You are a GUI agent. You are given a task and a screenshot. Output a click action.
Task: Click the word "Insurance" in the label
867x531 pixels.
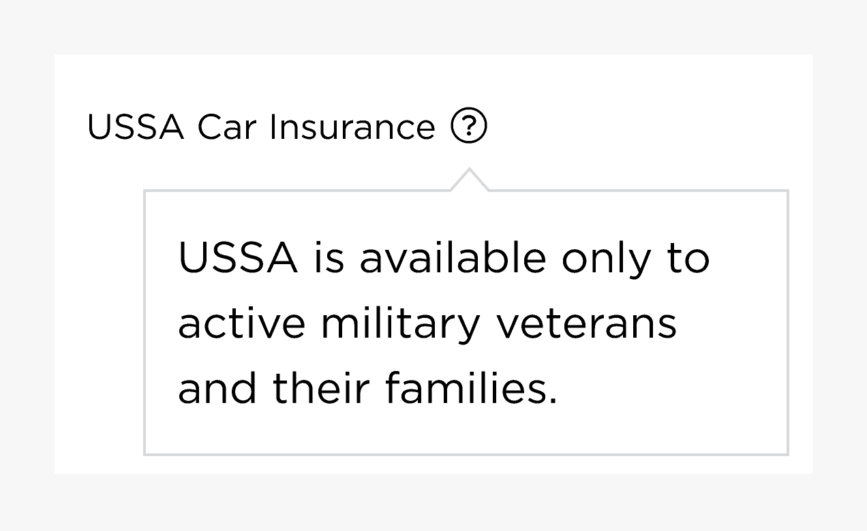pos(352,127)
